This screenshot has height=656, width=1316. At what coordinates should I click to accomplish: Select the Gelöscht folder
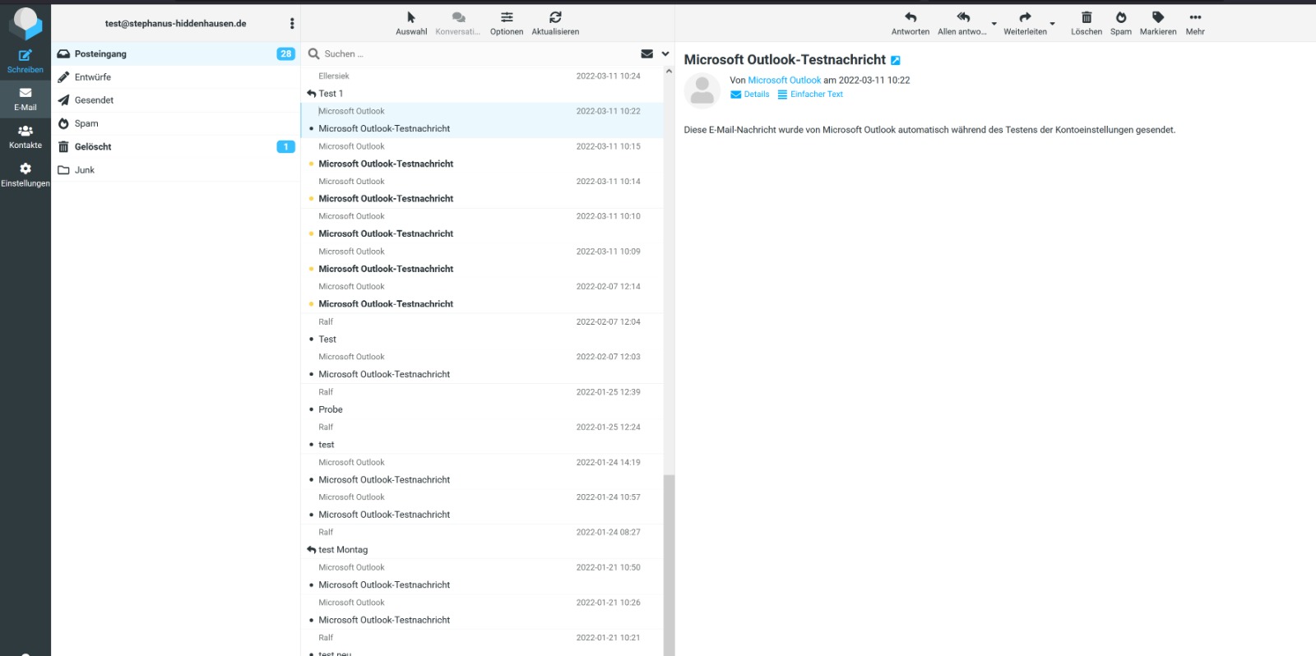coord(175,146)
